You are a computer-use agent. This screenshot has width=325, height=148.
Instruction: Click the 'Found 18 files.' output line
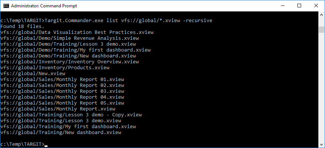[22, 27]
